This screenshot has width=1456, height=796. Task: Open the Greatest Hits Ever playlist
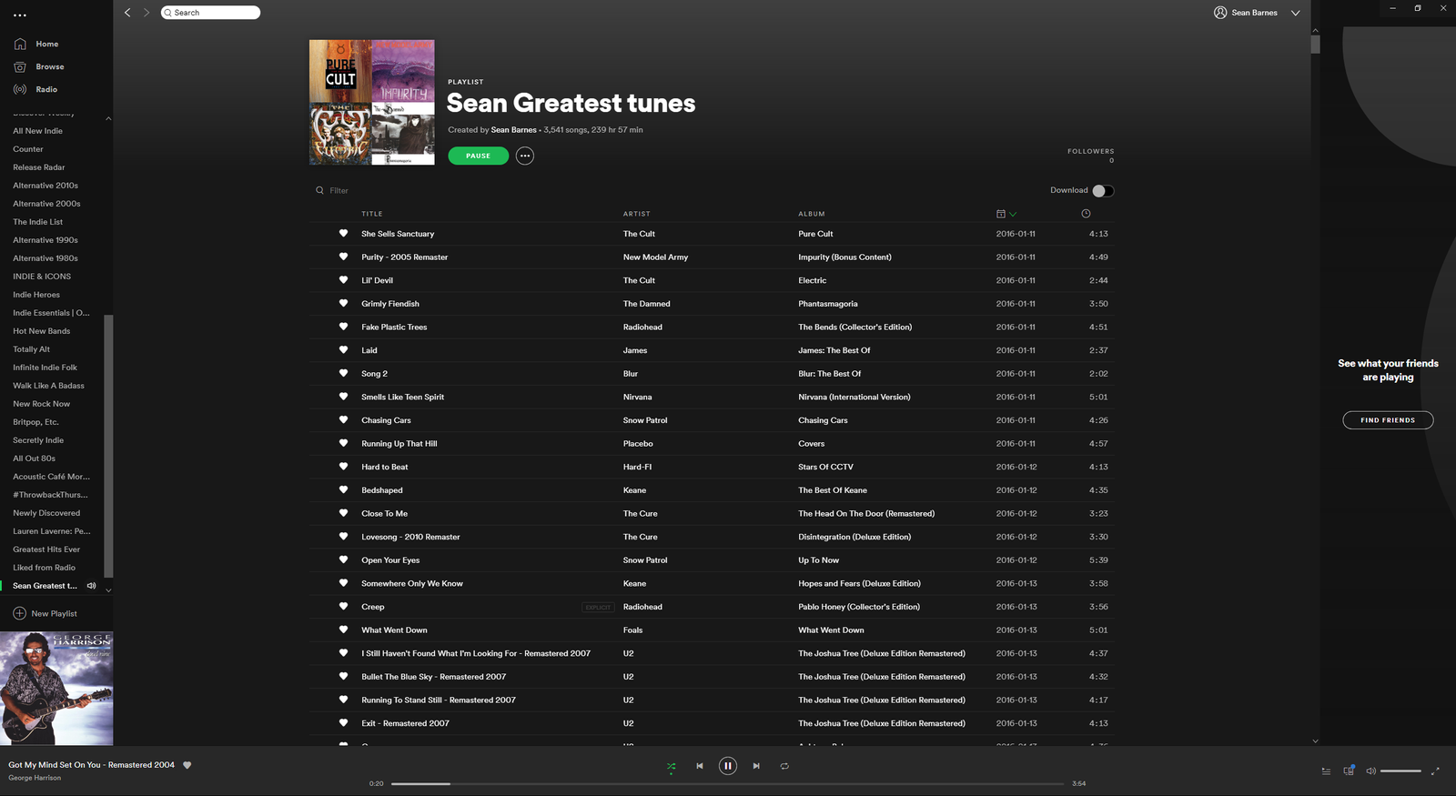pyautogui.click(x=46, y=549)
